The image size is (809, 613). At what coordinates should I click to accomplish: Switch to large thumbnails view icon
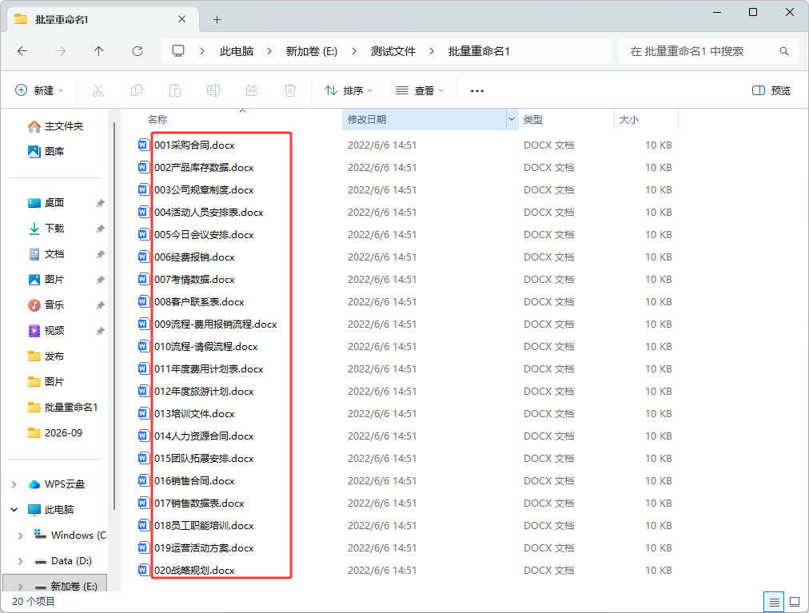[795, 602]
